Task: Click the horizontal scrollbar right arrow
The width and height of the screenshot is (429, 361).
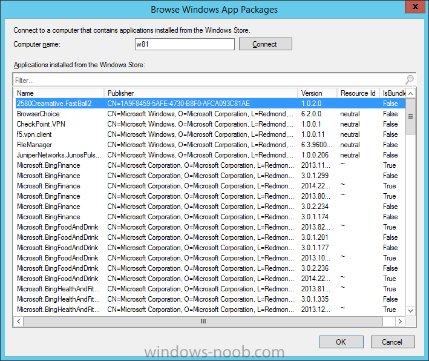Action: click(401, 321)
